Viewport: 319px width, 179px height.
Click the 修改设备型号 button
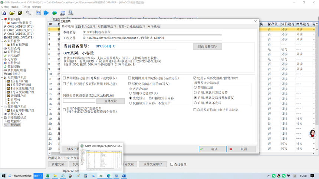click(x=207, y=47)
